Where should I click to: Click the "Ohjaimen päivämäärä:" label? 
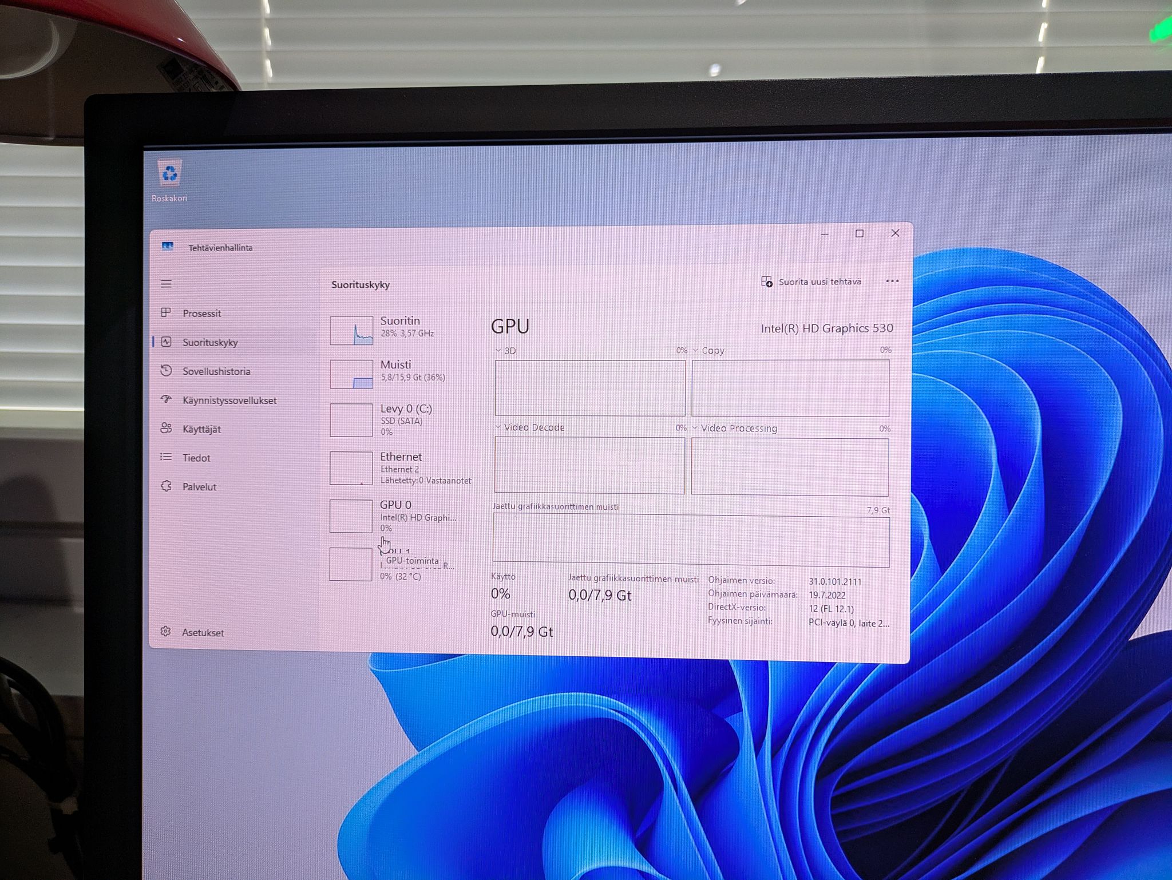point(753,594)
